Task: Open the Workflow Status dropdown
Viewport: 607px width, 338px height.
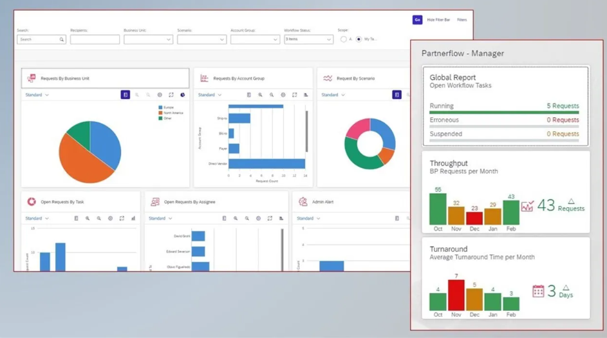Action: tap(308, 39)
